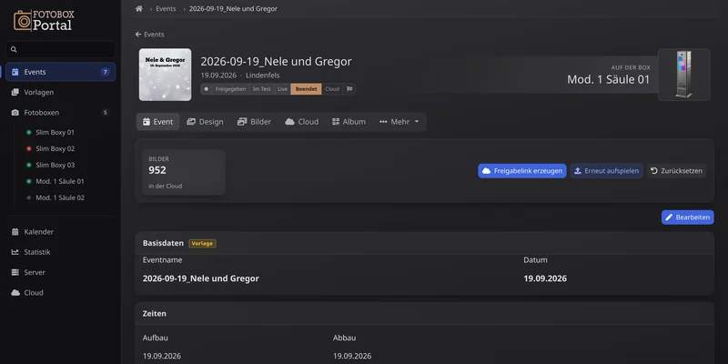The width and height of the screenshot is (728, 364).
Task: Click into the sidebar search field
Action: [x=61, y=49]
